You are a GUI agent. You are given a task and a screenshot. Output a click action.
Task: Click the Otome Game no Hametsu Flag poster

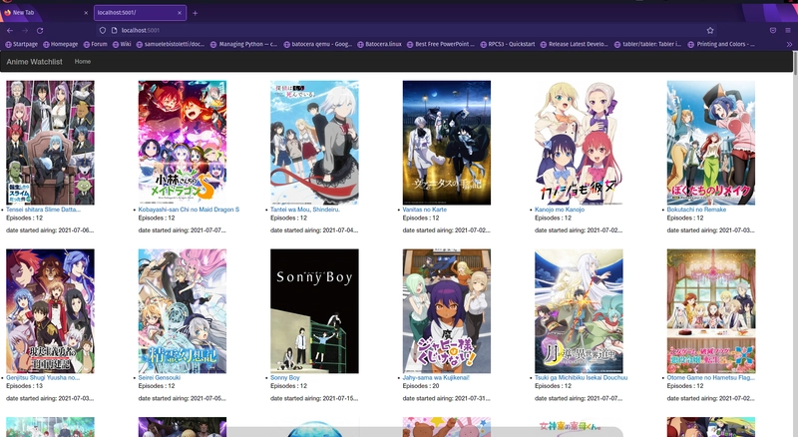(711, 311)
